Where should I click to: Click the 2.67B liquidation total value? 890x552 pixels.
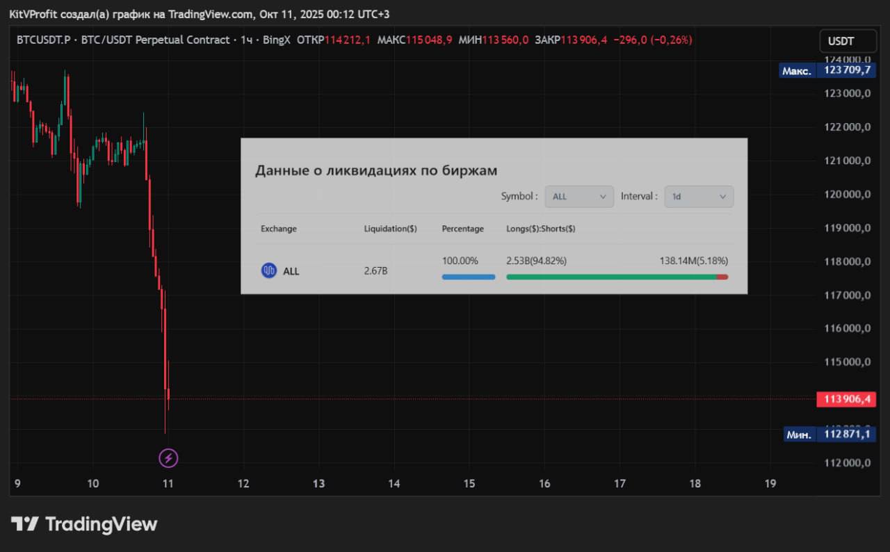(x=375, y=271)
